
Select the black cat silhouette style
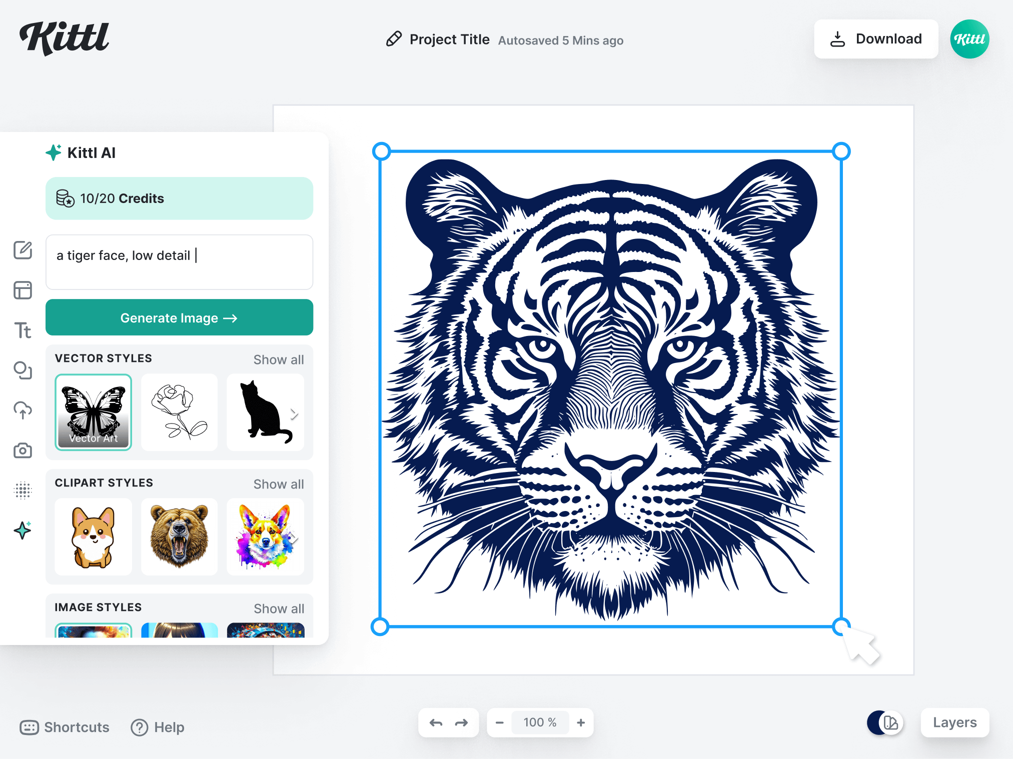click(x=265, y=412)
